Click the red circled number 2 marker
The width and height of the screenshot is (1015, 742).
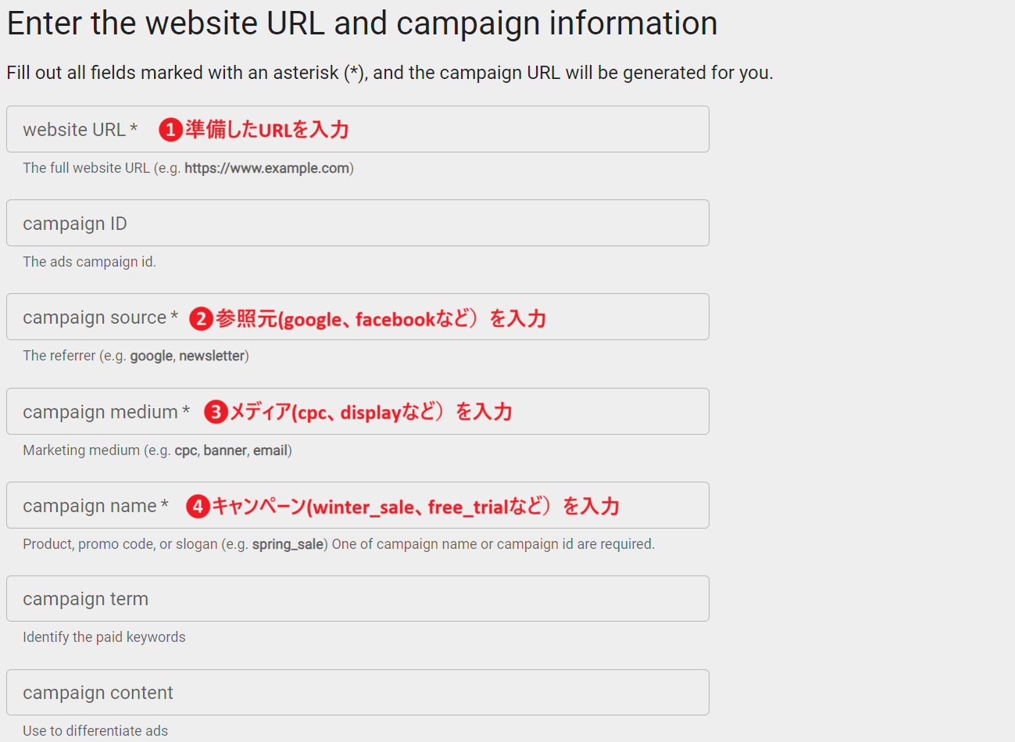click(201, 318)
